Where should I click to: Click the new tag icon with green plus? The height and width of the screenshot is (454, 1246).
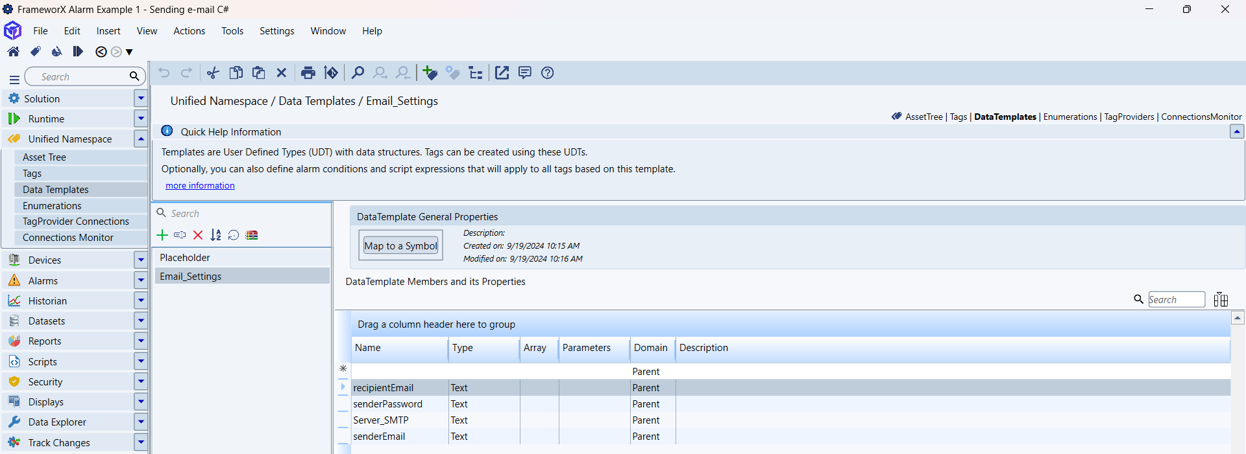[430, 73]
